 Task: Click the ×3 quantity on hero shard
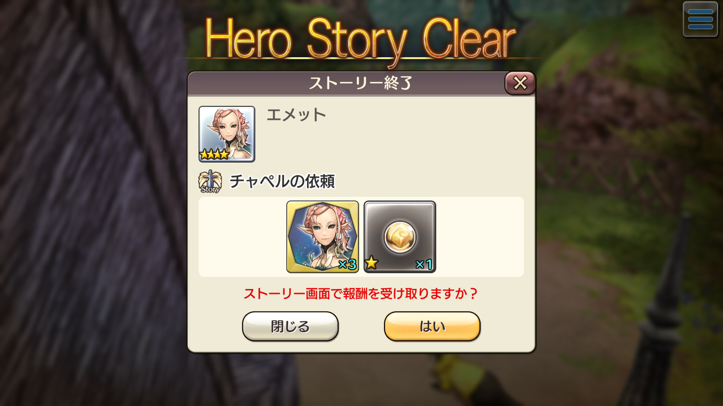347,264
